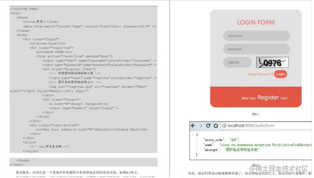Click the <!DOCTYPE HTML> line in code
Screen dimensions: 314x178
click(x=24, y=9)
